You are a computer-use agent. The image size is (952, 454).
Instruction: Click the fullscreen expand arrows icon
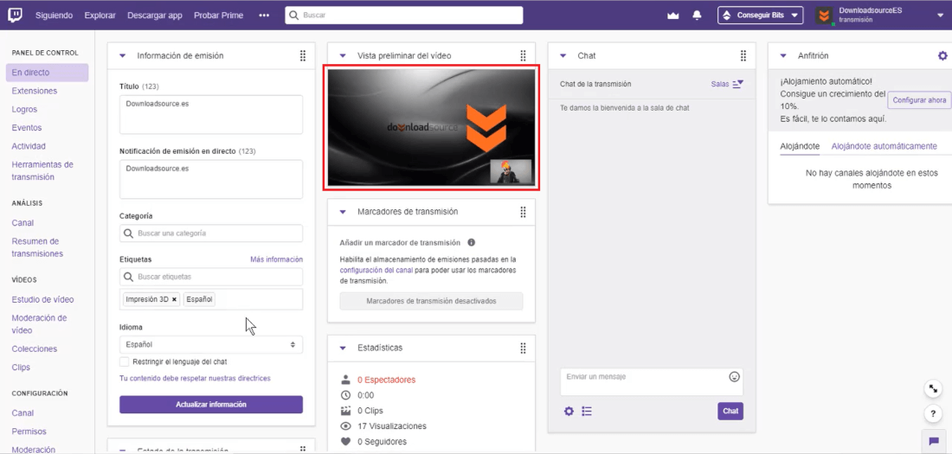click(x=933, y=389)
